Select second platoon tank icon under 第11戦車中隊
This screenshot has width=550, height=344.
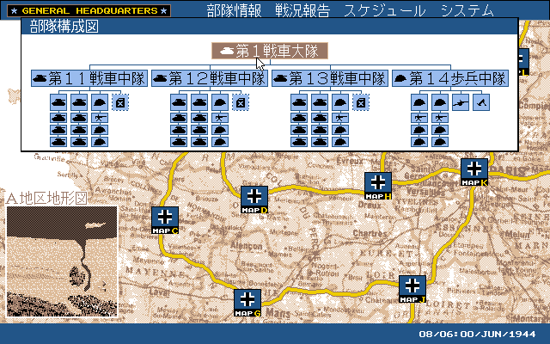tap(79, 102)
